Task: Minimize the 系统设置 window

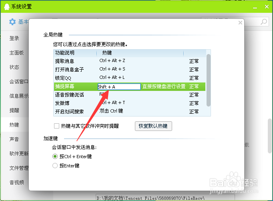Action: (x=255, y=8)
